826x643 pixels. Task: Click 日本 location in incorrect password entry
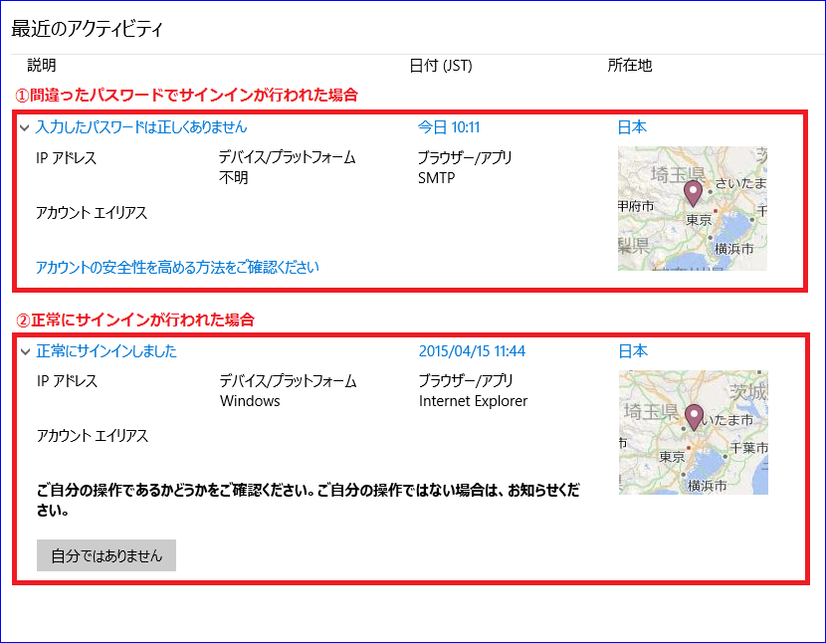tap(632, 127)
